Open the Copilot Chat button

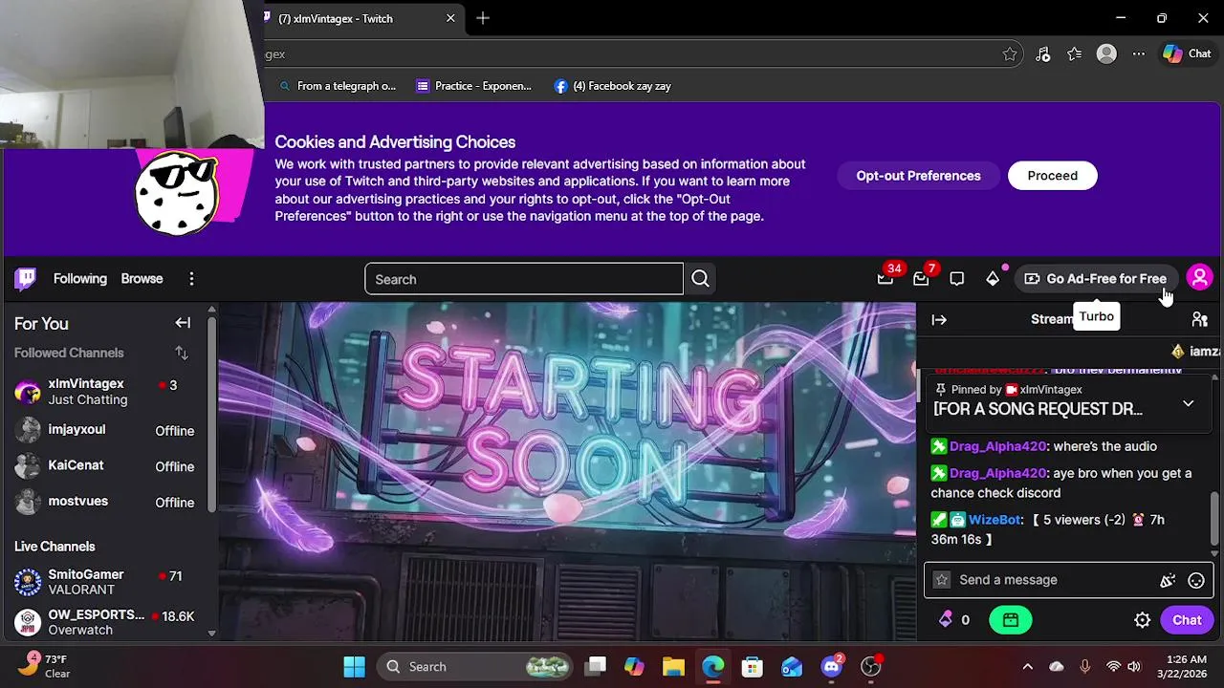(1187, 54)
